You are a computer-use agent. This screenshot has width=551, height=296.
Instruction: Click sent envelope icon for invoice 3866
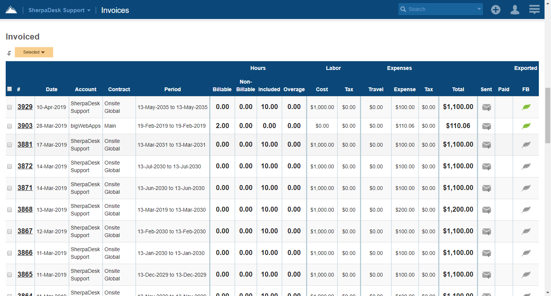point(486,253)
